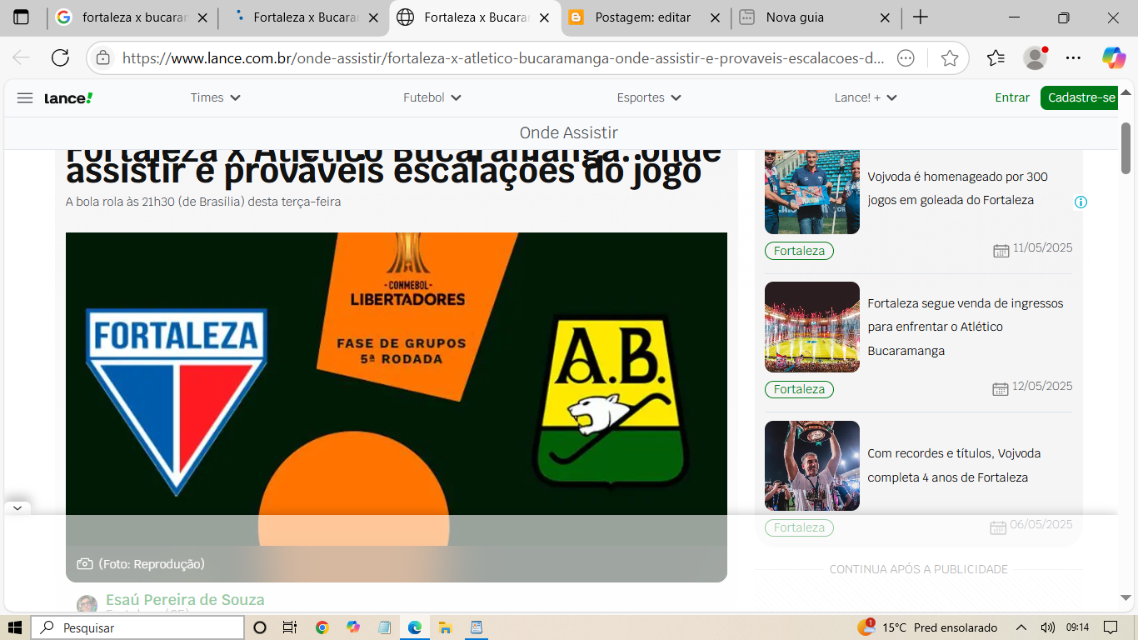Click the ad info icon beside Vojvoda article
Screen dimensions: 1138x640
point(1081,202)
